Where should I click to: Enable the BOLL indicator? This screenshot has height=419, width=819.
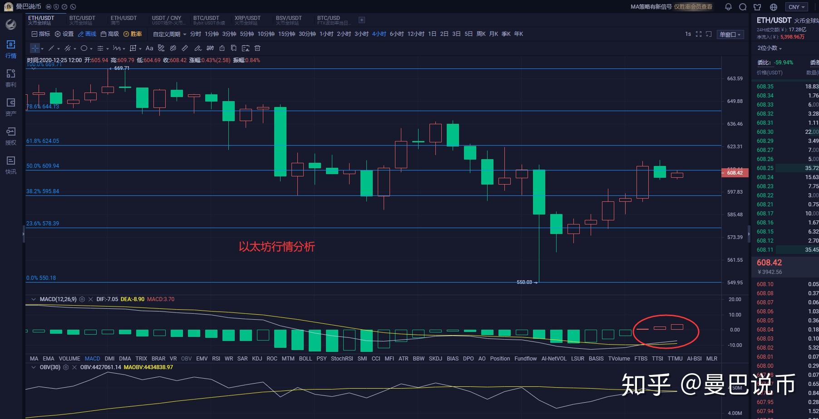306,359
